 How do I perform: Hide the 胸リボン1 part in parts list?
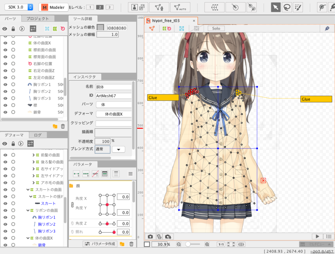pos(5,84)
